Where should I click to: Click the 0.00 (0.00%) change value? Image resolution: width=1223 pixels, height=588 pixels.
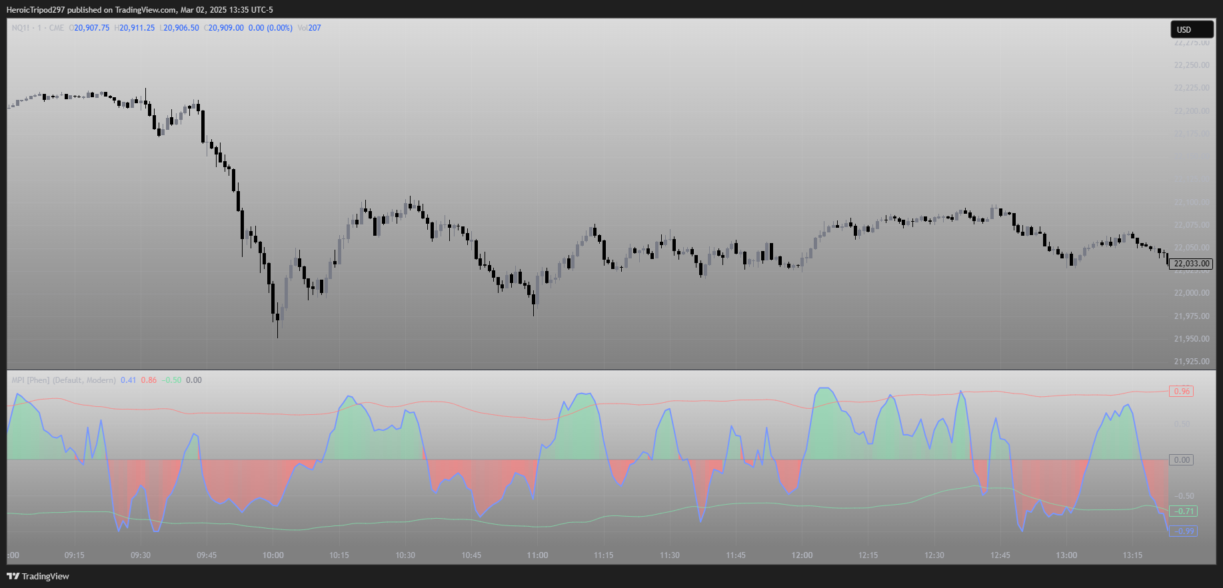pyautogui.click(x=270, y=28)
